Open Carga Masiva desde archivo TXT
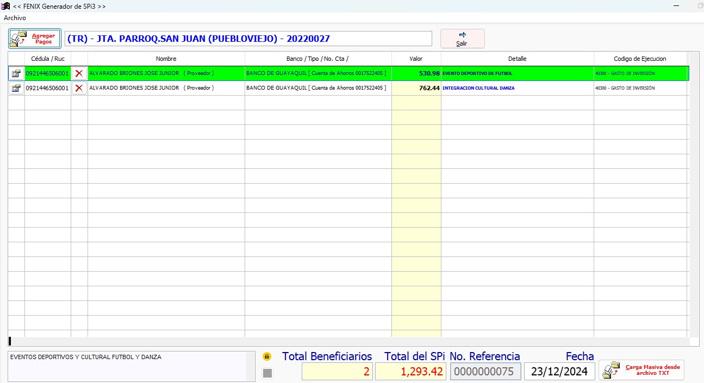Image resolution: width=704 pixels, height=383 pixels. (641, 370)
